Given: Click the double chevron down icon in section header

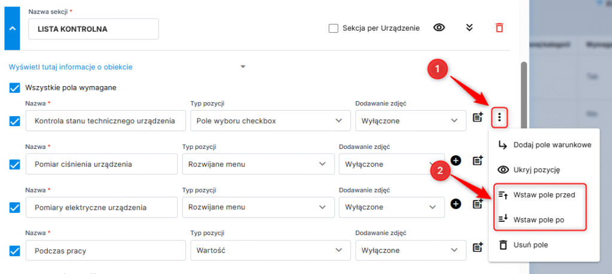Looking at the screenshot, I should [x=470, y=28].
